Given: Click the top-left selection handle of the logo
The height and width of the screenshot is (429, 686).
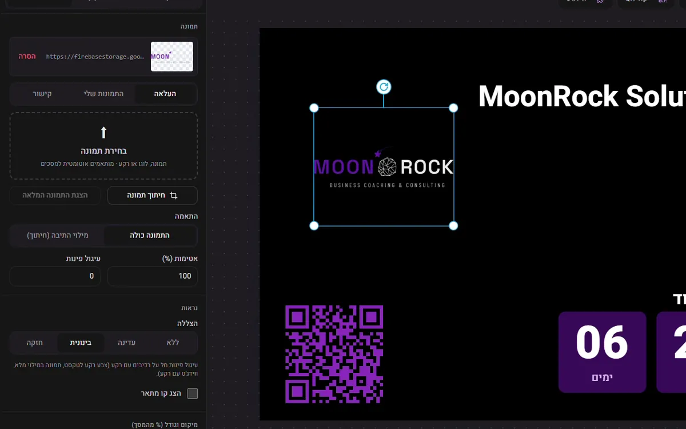Looking at the screenshot, I should (314, 108).
